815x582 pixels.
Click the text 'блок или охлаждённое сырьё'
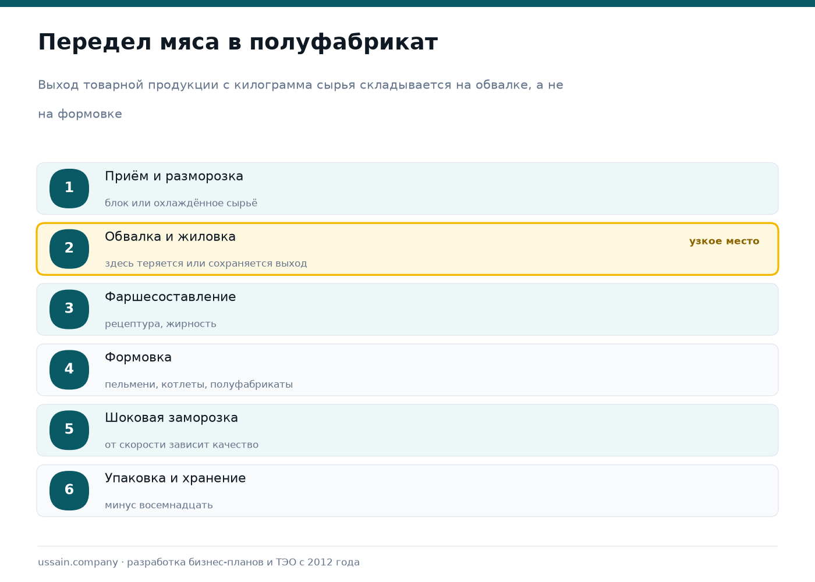(181, 203)
